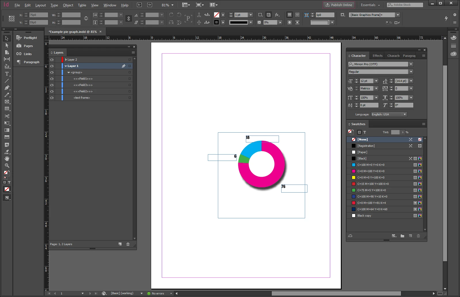Select the Line tool
Screen dimensions: 460x297
[7, 81]
